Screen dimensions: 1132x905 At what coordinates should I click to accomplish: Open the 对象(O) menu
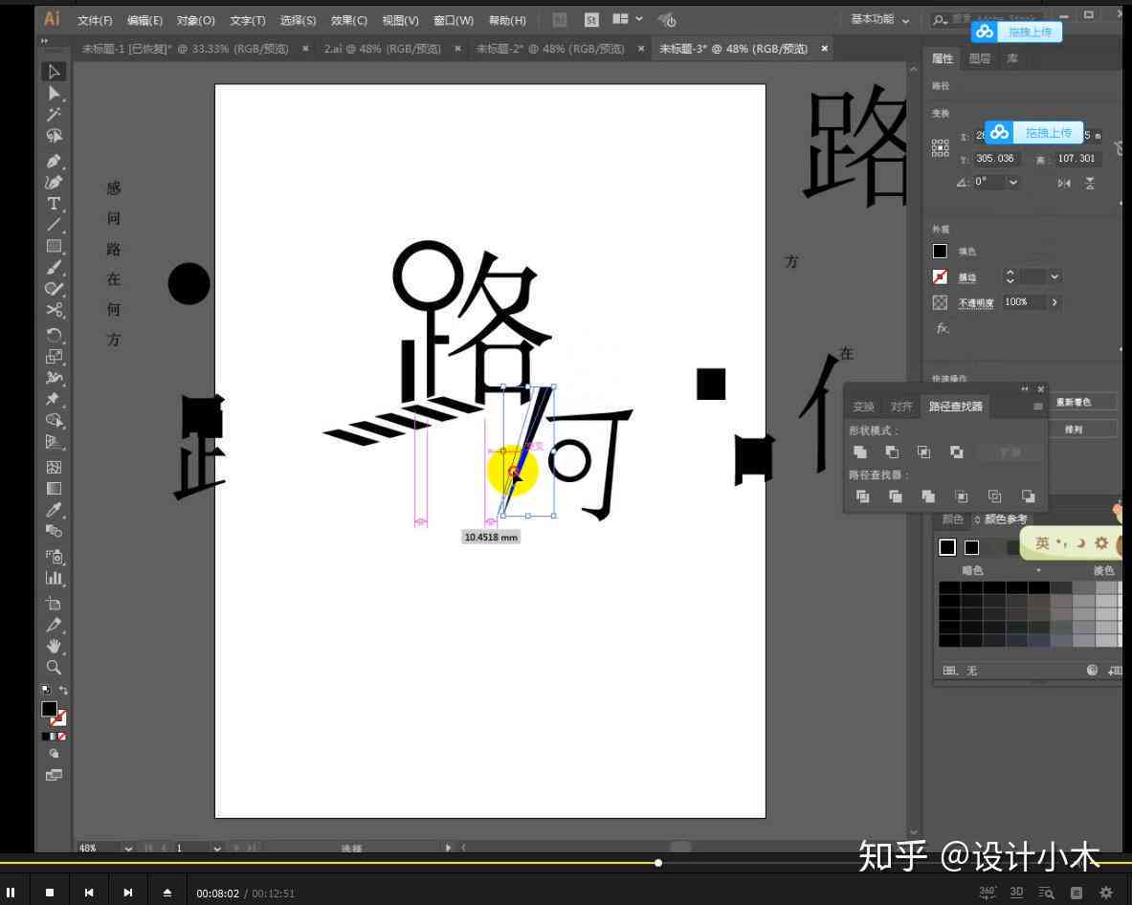coord(195,20)
